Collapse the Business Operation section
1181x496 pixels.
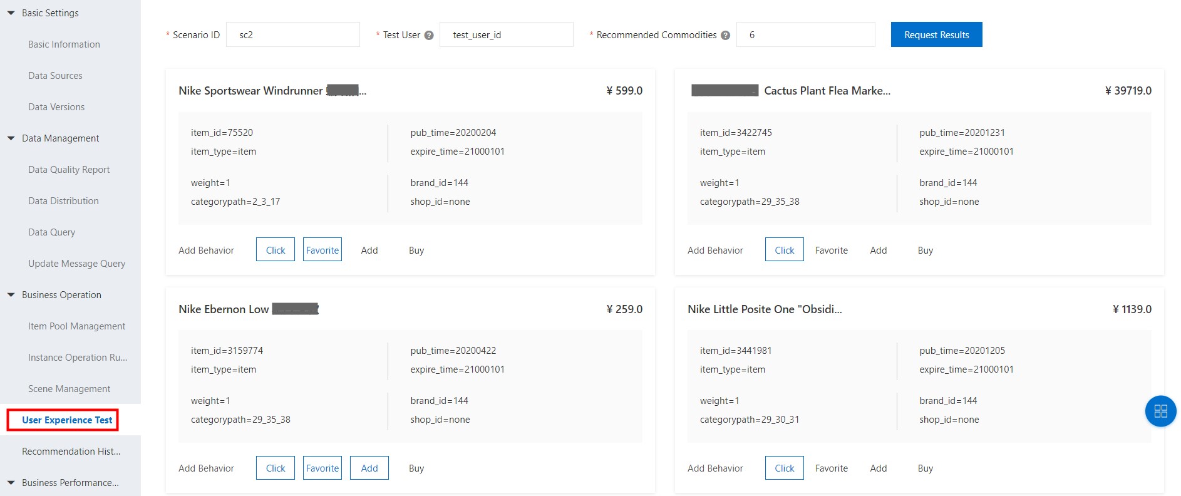(x=11, y=295)
